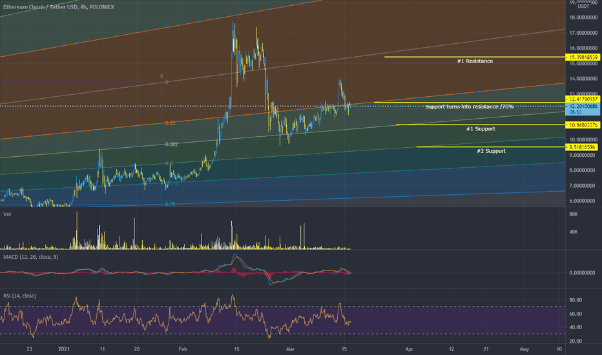602x355 pixels.
Task: Click the May label on the time axis
Action: [x=524, y=349]
